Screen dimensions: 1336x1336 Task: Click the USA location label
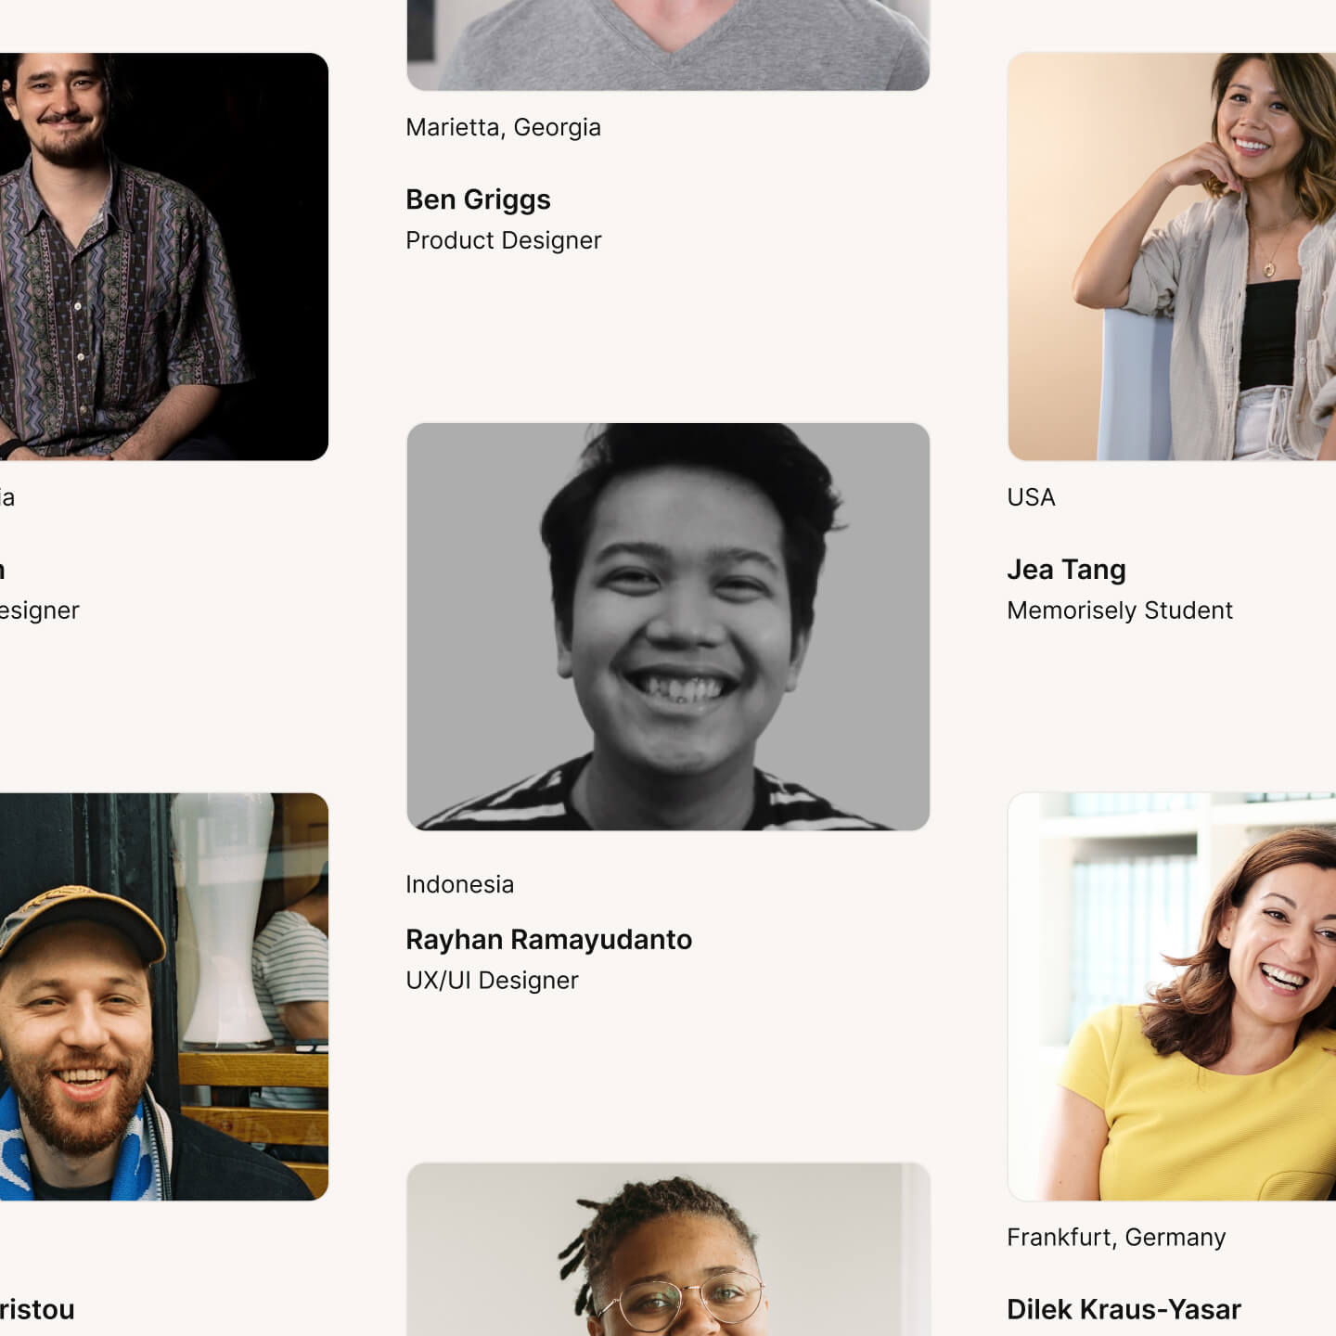pyautogui.click(x=1031, y=497)
